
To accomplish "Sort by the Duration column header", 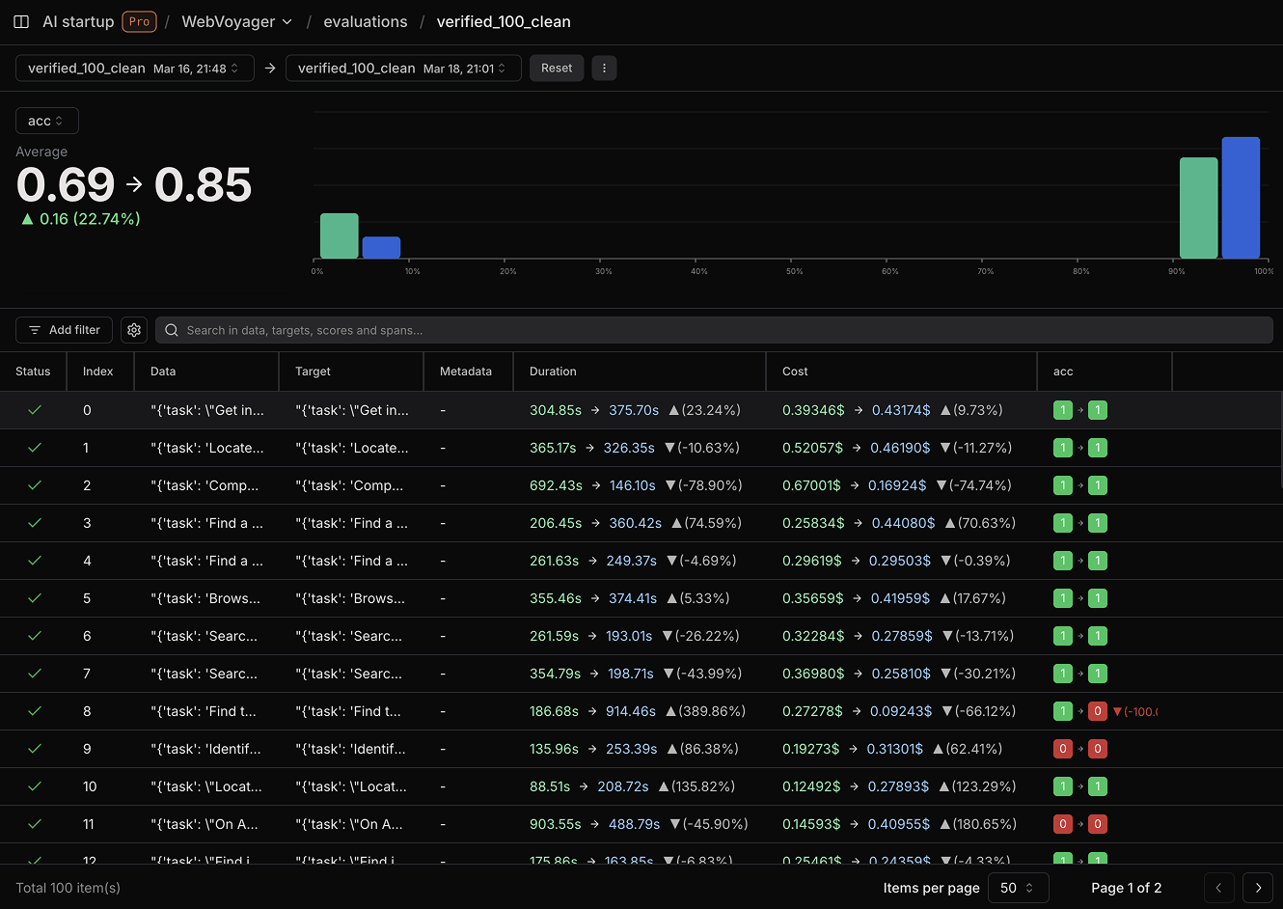I will click(x=553, y=372).
